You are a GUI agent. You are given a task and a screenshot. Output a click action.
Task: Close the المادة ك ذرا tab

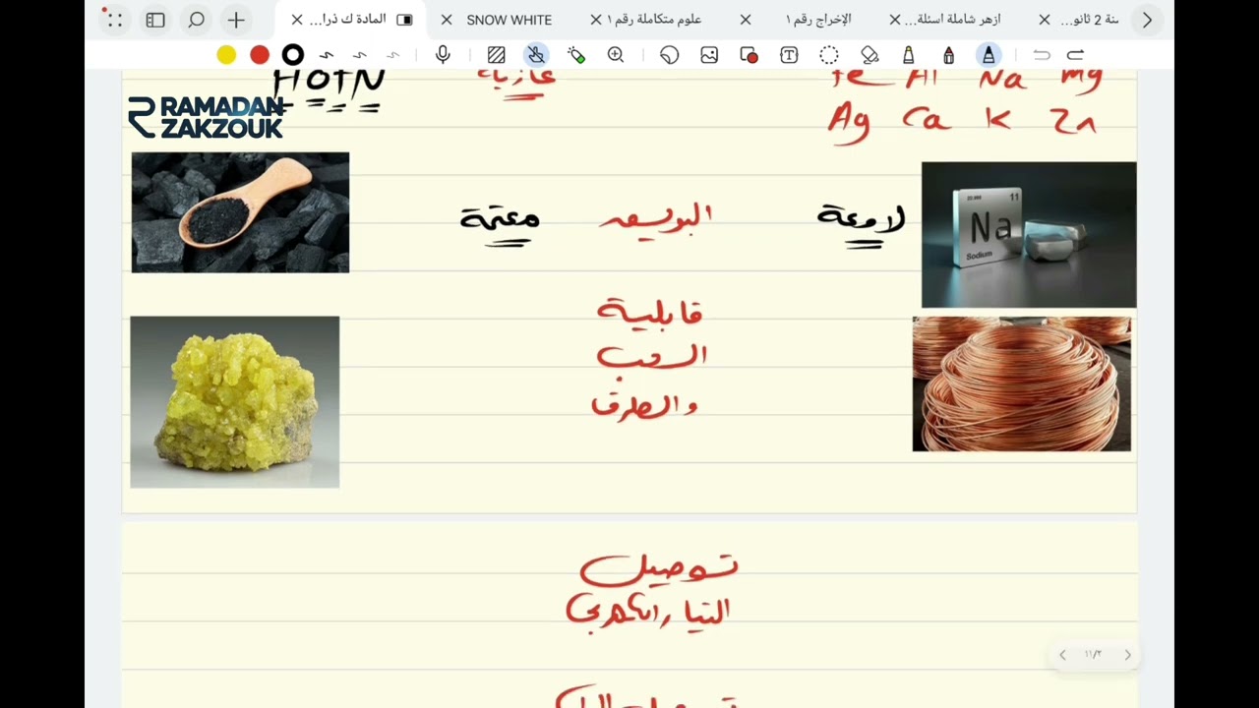[297, 20]
